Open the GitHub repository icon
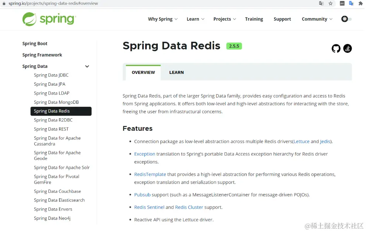Image resolution: width=366 pixels, height=232 pixels. (x=336, y=48)
